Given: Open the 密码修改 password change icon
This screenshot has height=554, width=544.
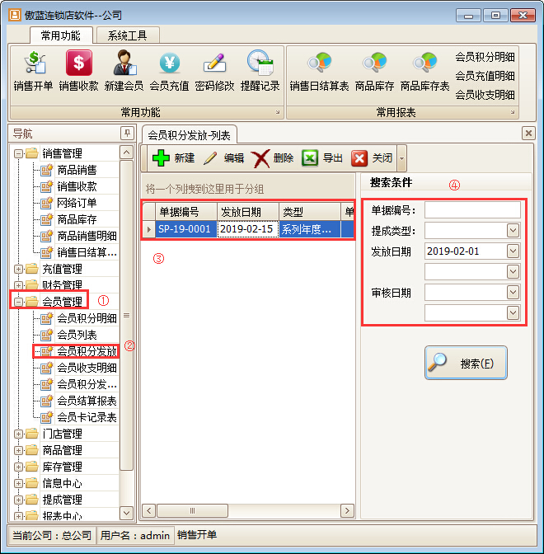Looking at the screenshot, I should point(214,70).
